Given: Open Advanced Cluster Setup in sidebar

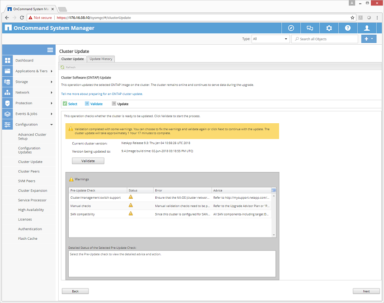Looking at the screenshot, I should point(32,136).
